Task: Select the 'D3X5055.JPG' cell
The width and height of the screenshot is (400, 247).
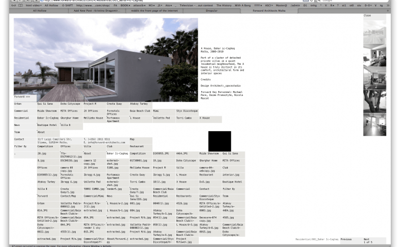Action: [164, 155]
